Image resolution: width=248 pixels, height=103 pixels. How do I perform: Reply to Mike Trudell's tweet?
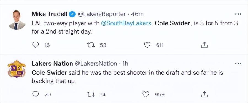click(x=36, y=45)
